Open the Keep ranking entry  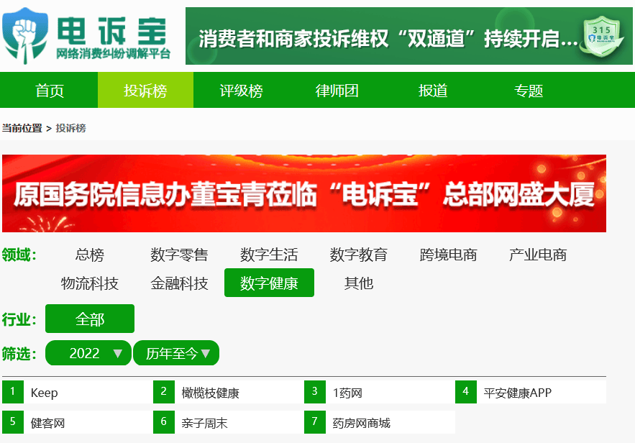click(x=45, y=393)
